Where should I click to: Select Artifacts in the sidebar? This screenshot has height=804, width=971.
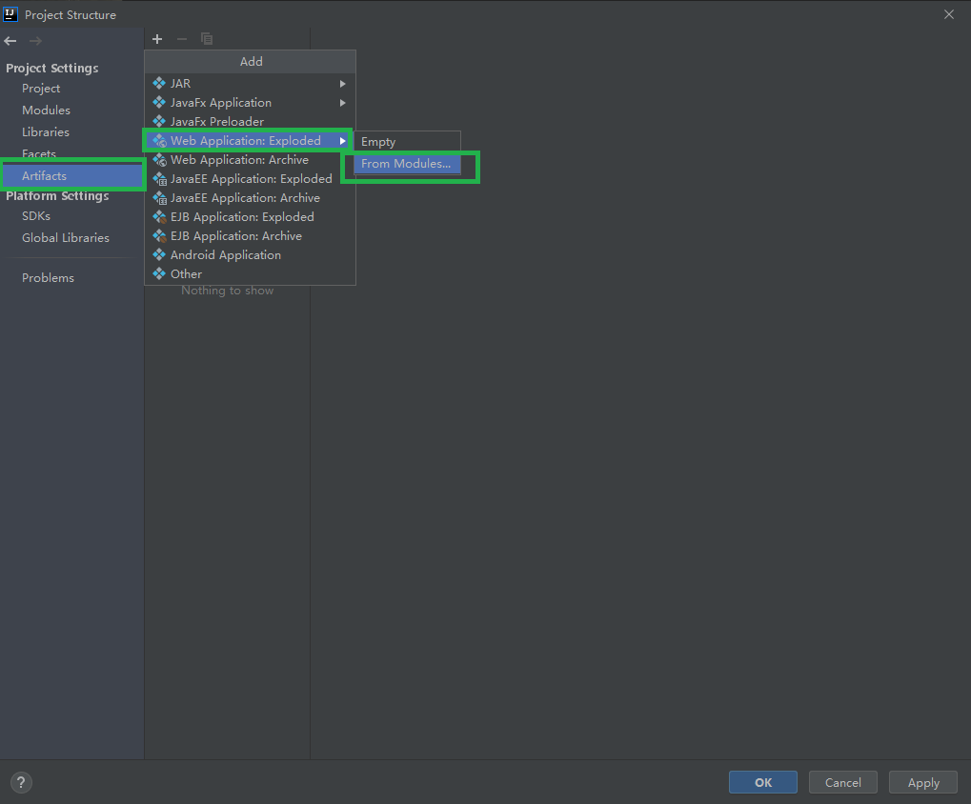click(71, 176)
